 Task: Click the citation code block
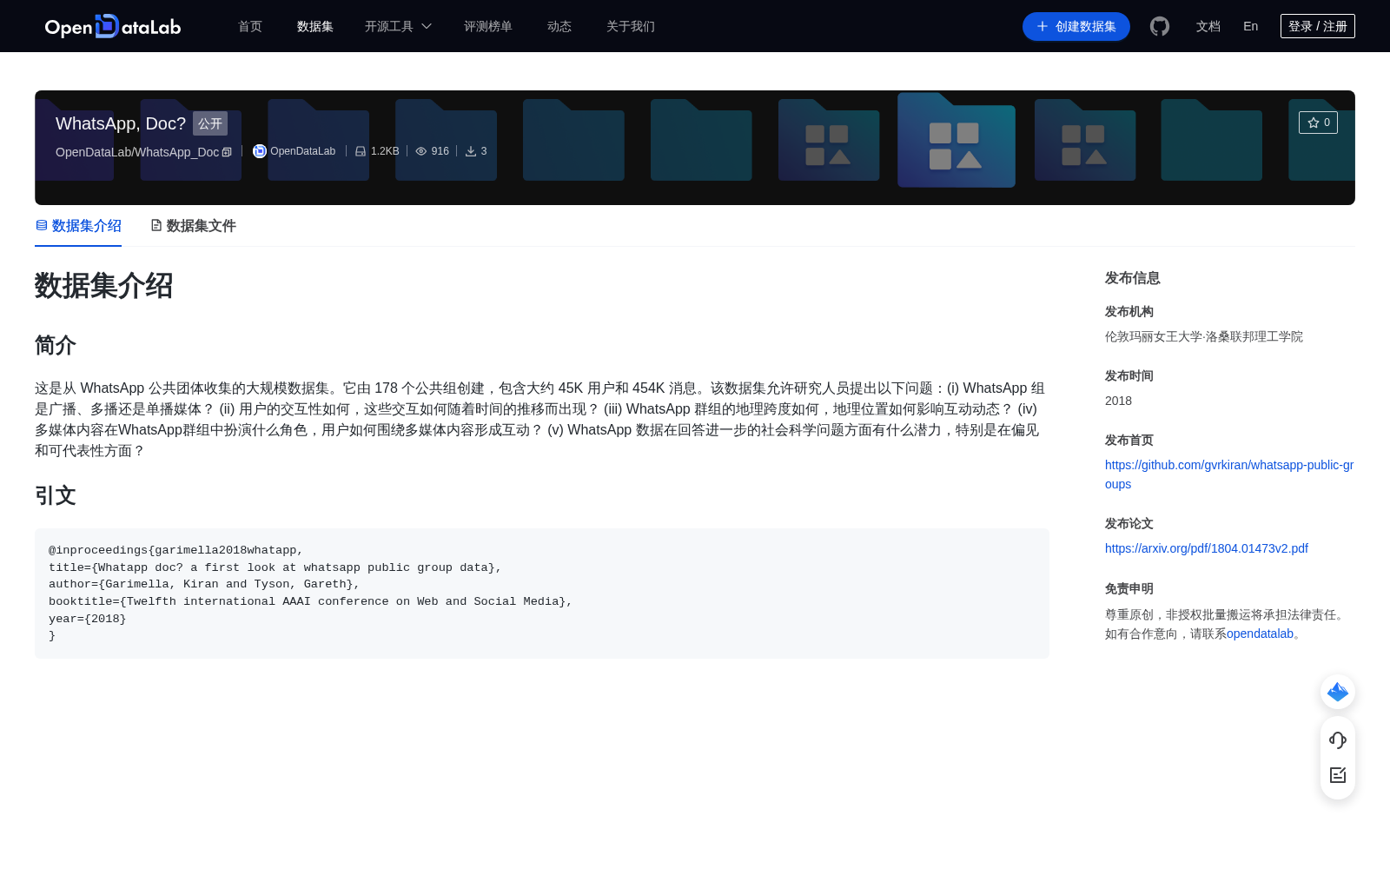click(542, 593)
